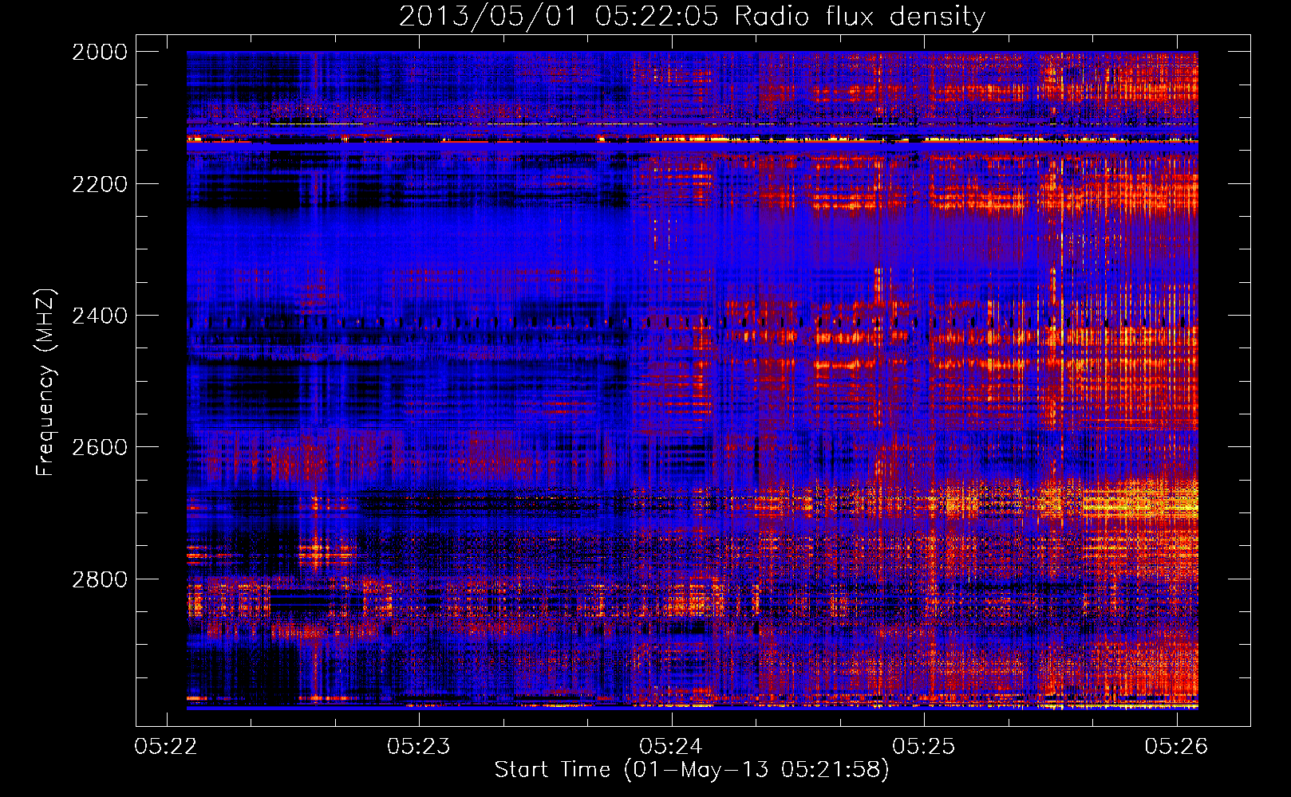Click the 05:24 time tick label
This screenshot has height=797, width=1291.
(x=671, y=746)
